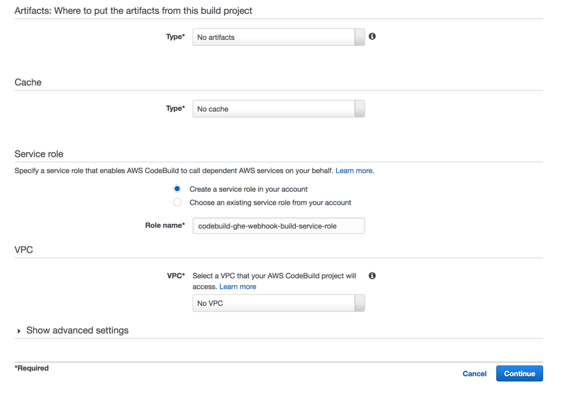Open 'Learn more' link under VPC access text
Image resolution: width=588 pixels, height=407 pixels.
(x=238, y=286)
